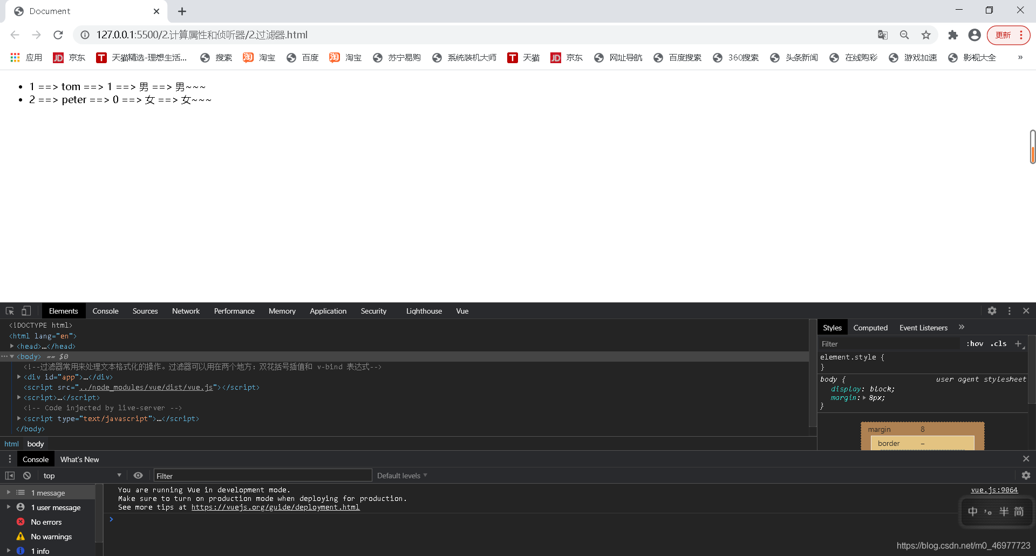The height and width of the screenshot is (556, 1036).
Task: Bookmark this page with the star icon
Action: click(x=926, y=35)
